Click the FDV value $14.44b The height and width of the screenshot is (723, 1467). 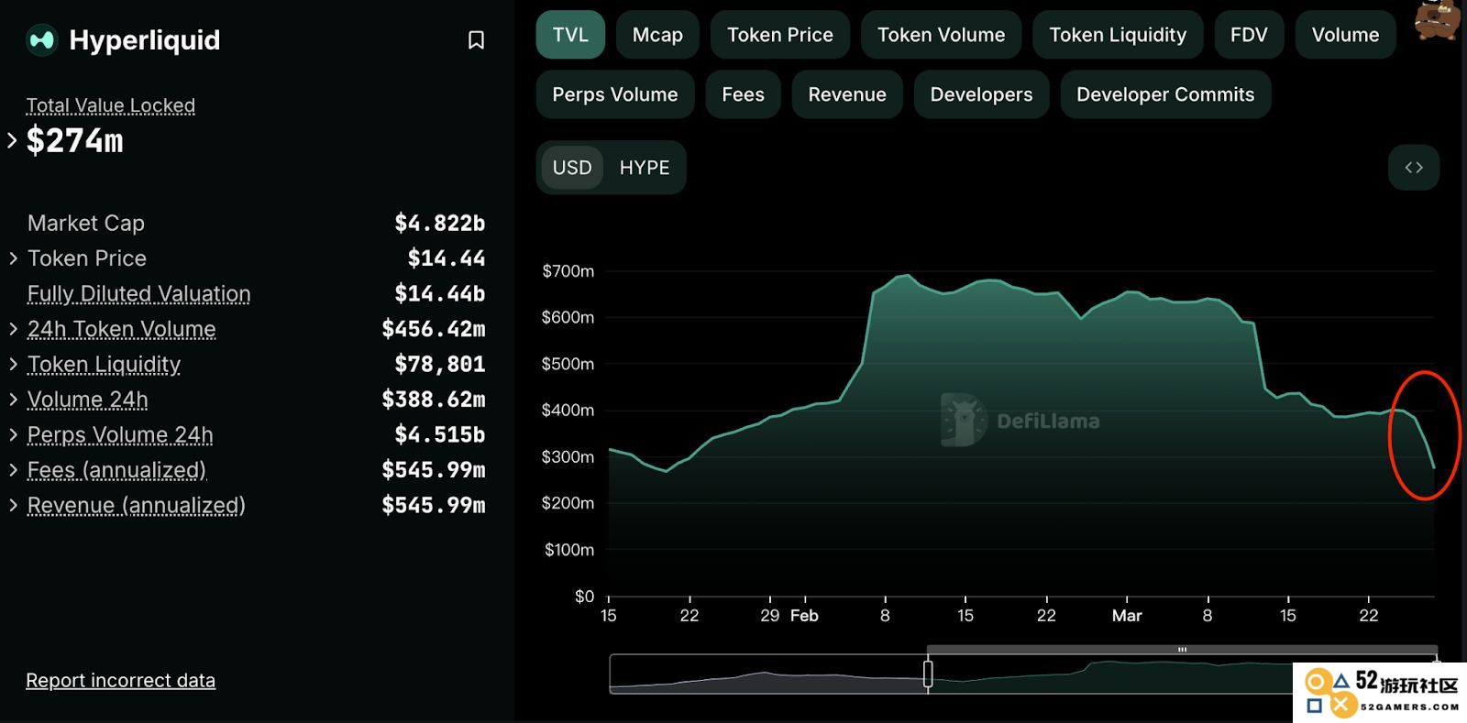click(440, 294)
